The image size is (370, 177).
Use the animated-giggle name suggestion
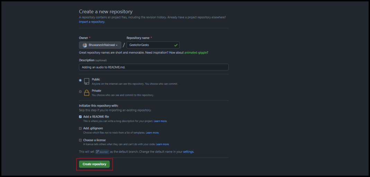(x=196, y=52)
